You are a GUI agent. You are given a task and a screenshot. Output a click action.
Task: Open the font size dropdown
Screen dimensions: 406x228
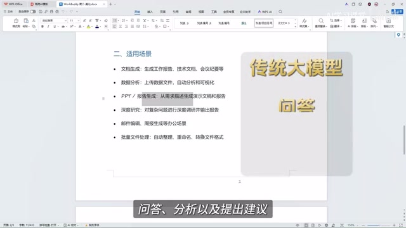click(79, 20)
